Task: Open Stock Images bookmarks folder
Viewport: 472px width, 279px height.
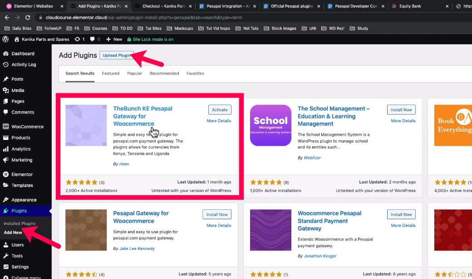Action: click(x=280, y=28)
